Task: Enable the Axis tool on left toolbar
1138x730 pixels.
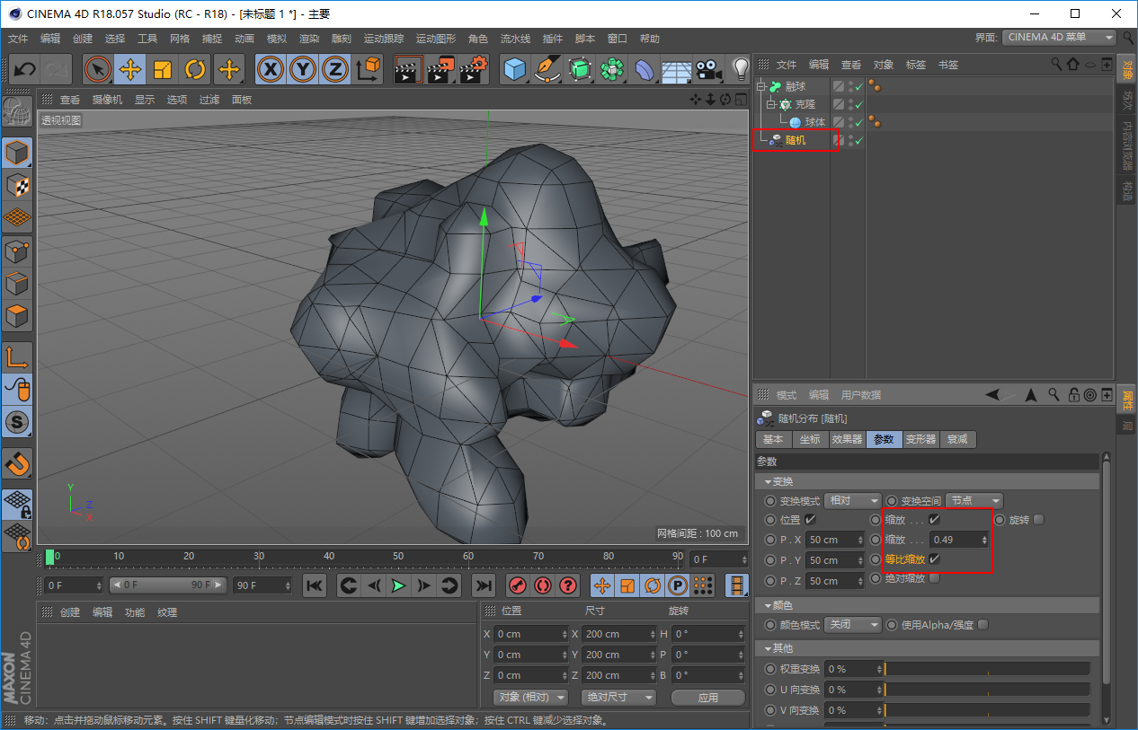Action: click(17, 357)
